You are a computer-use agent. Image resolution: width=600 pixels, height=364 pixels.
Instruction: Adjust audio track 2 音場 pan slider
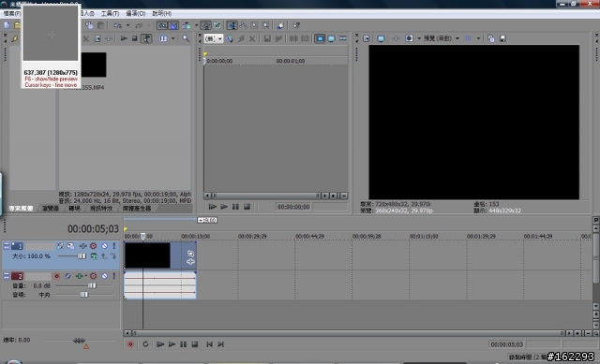(84, 295)
